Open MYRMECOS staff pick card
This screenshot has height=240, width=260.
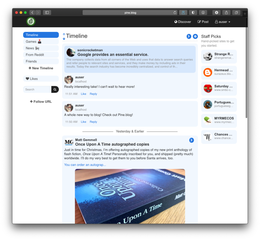[x=219, y=121]
